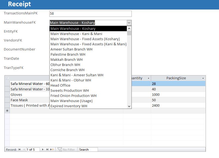Screen dimensions: 219x158
Task: Choose 'Main Warehouse - Fixed Assets (Koshary)'
Action: [x=88, y=39]
